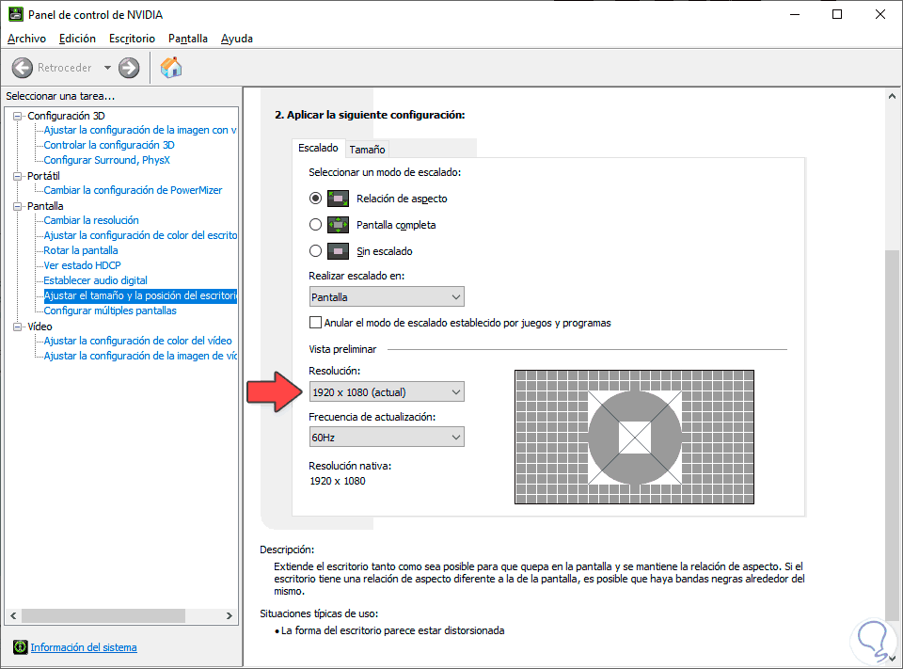This screenshot has height=669, width=903.
Task: Minimize the NVIDIA control panel window
Action: pos(795,14)
